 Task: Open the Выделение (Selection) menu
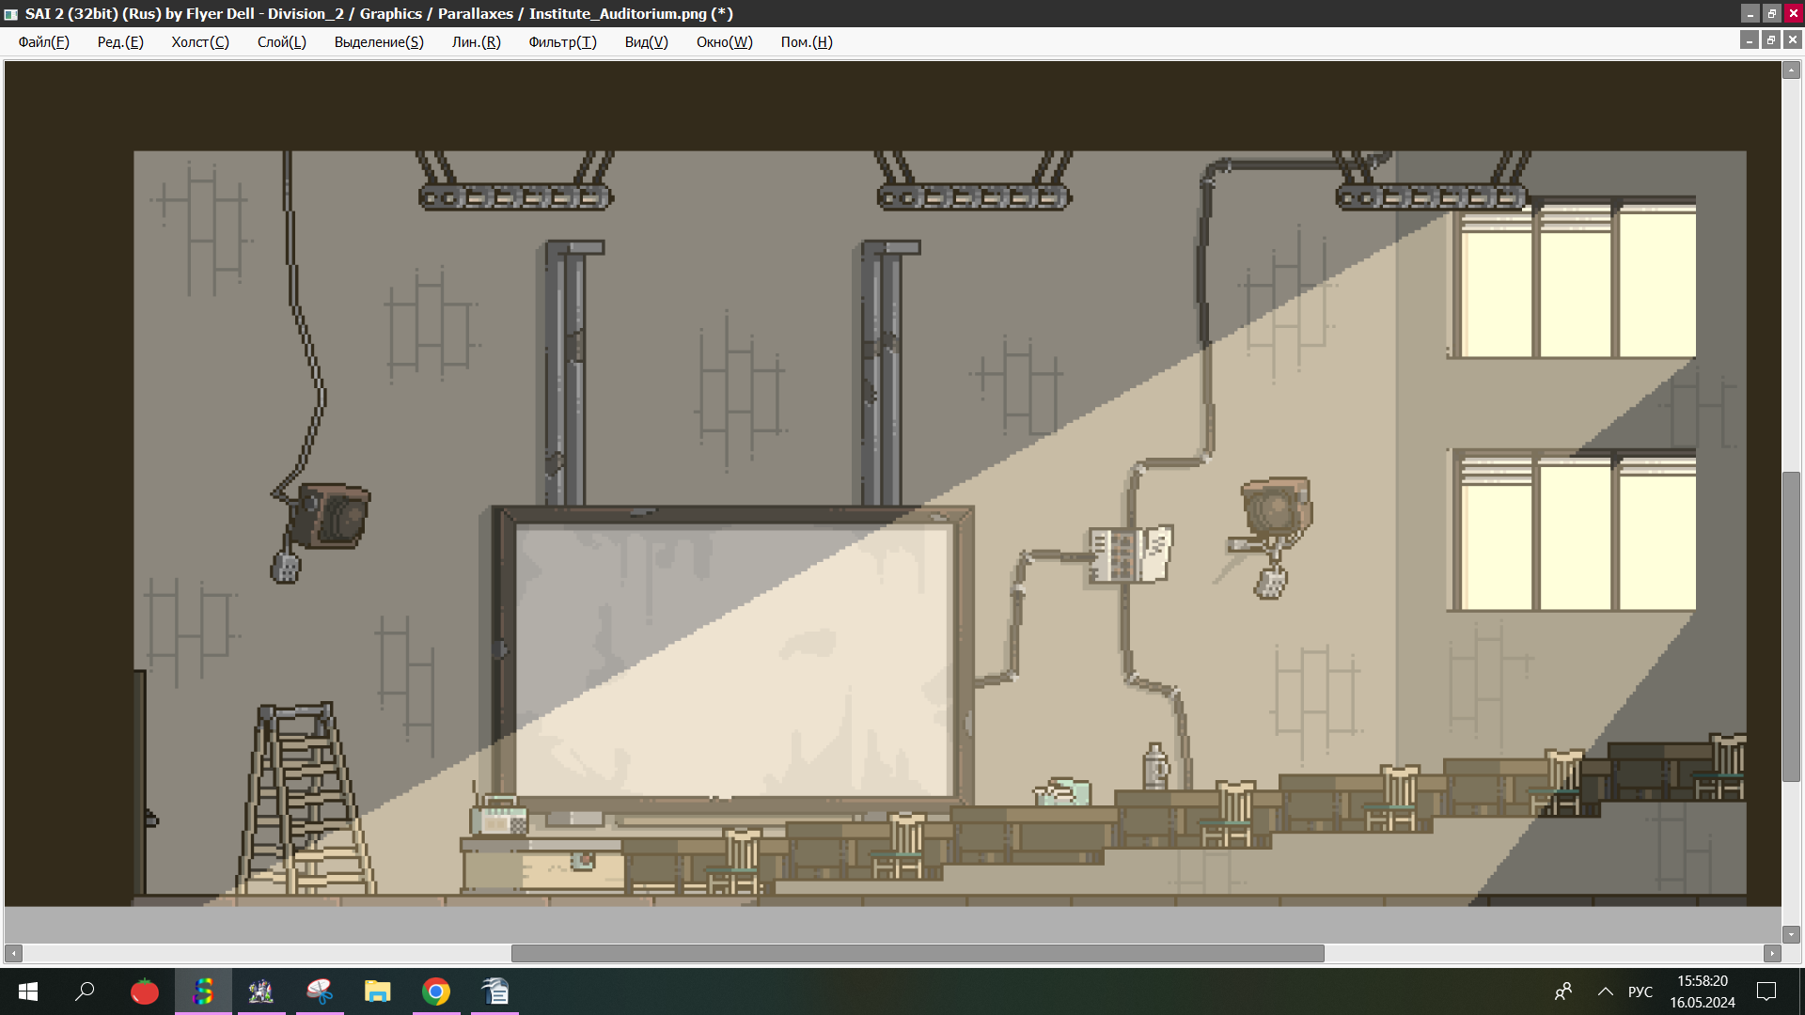coord(379,42)
